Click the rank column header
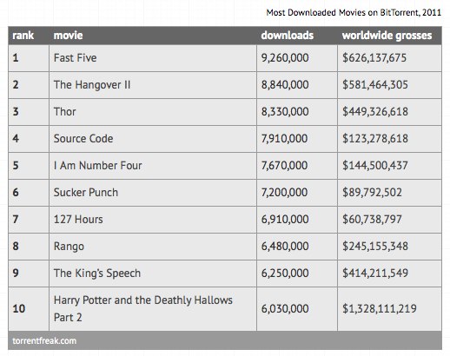The height and width of the screenshot is (356, 450). pos(23,36)
